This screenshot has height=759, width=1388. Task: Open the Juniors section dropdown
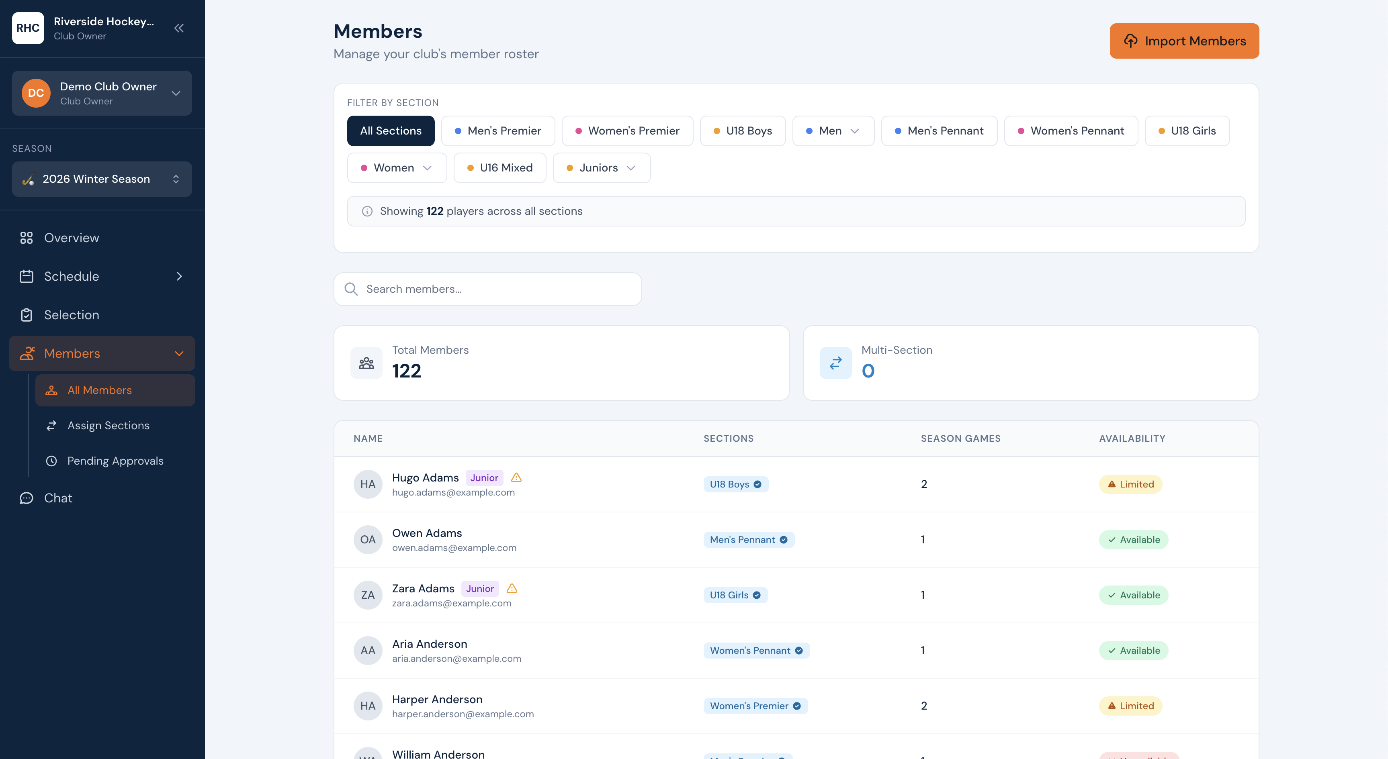coord(602,168)
